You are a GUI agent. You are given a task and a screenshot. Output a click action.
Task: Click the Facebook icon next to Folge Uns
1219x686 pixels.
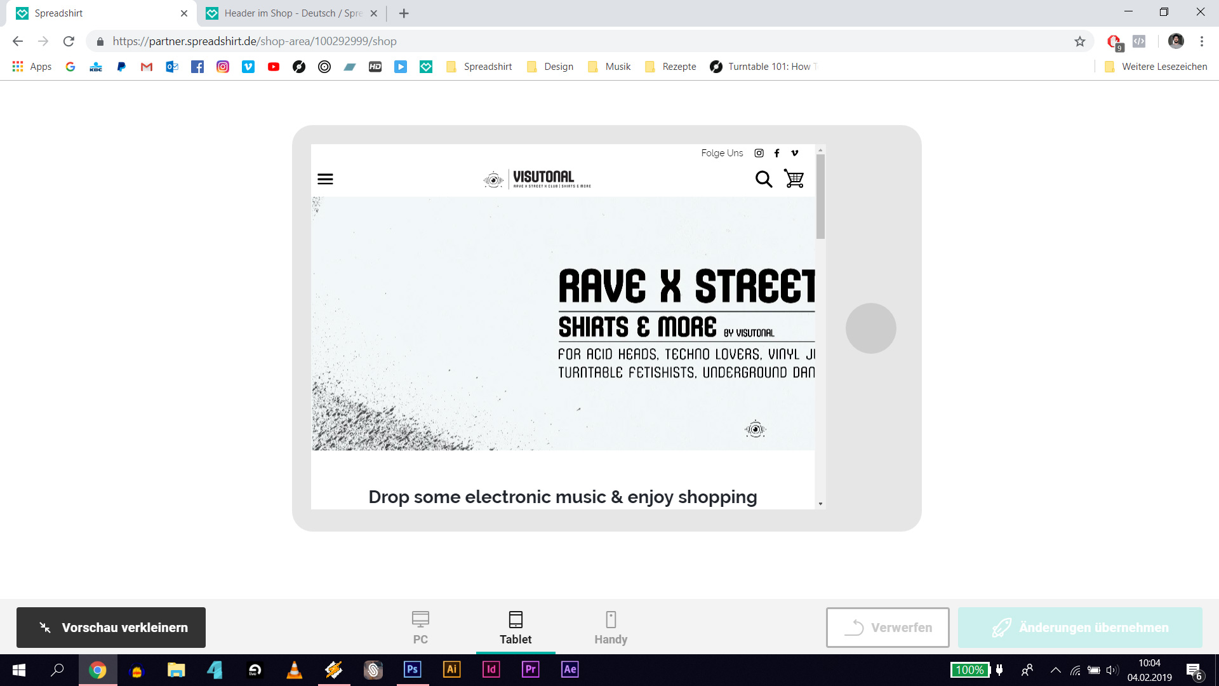[x=776, y=153]
